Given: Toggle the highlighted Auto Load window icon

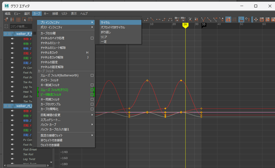Looking at the screenshot, I should [228, 19].
